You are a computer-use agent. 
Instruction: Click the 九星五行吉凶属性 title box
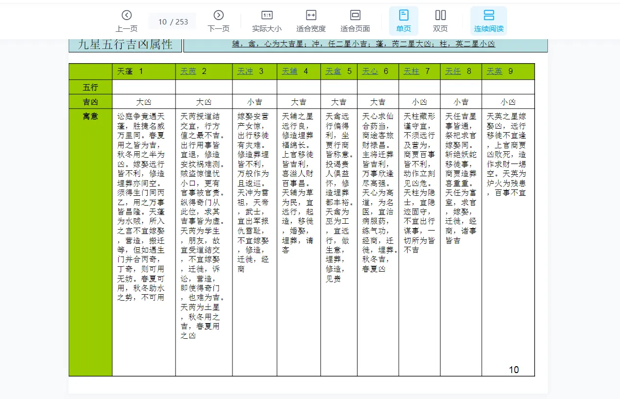point(124,44)
